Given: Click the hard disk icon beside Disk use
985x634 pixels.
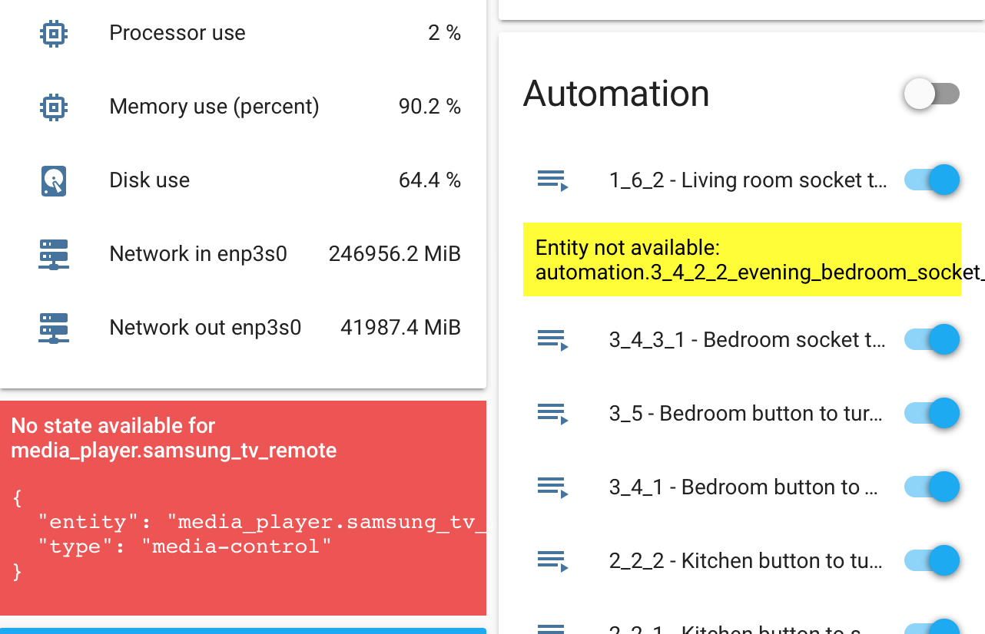Looking at the screenshot, I should pos(53,180).
